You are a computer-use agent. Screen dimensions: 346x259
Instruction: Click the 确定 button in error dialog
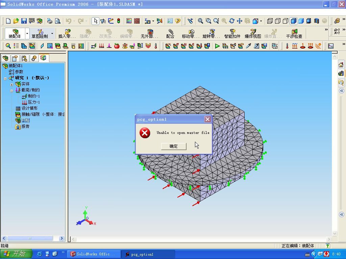tap(173, 146)
